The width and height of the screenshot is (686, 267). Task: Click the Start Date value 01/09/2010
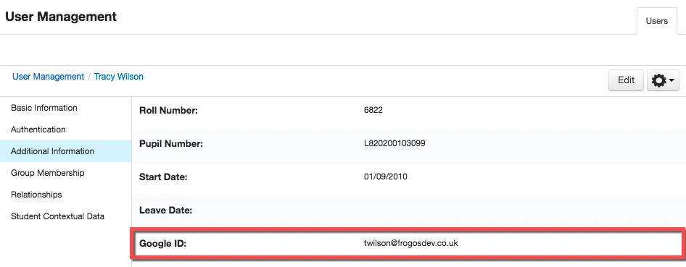386,177
